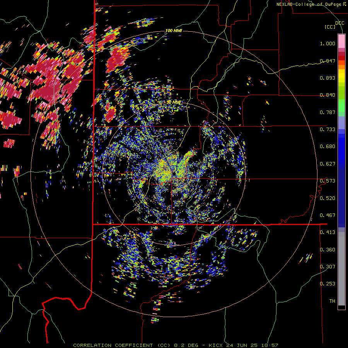This screenshot has height=348, width=348.
Task: Click the 0.733 scale label
Action: [328, 130]
